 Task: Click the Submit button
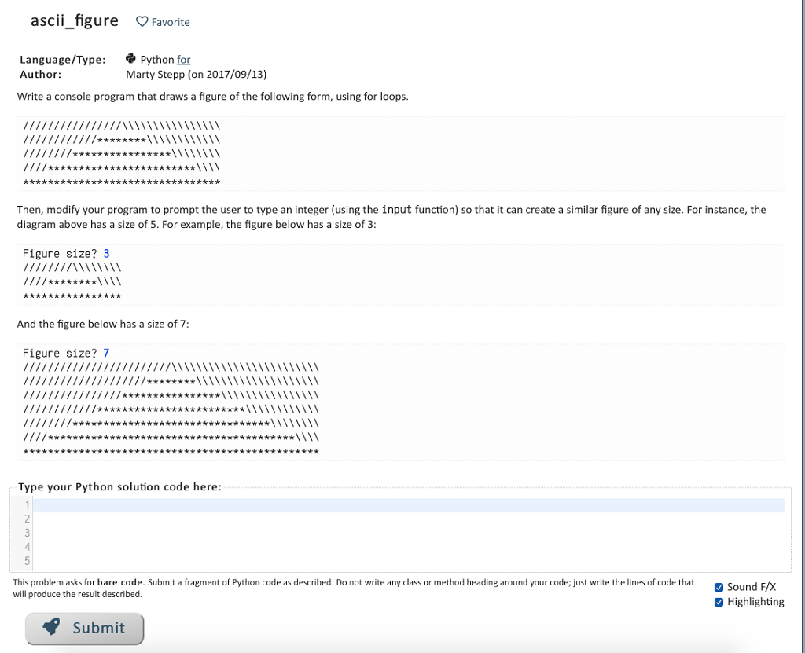[x=84, y=627]
